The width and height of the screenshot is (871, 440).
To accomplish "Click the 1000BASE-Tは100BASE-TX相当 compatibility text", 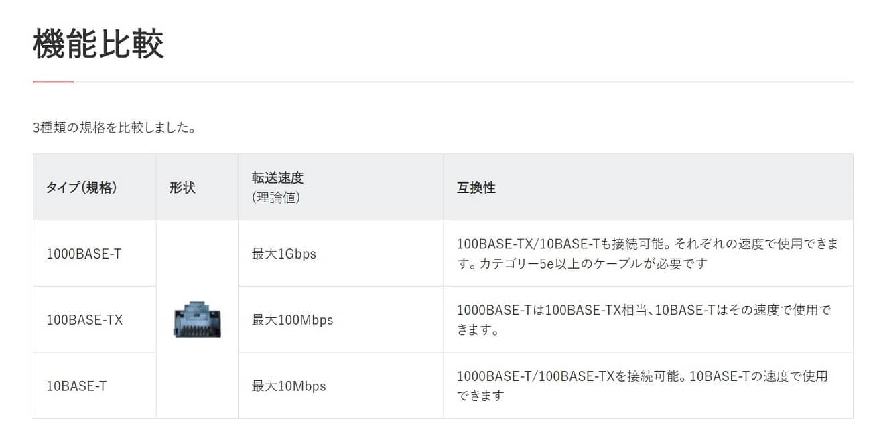I will 553,310.
